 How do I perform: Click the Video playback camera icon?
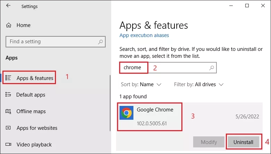pyautogui.click(x=8, y=144)
